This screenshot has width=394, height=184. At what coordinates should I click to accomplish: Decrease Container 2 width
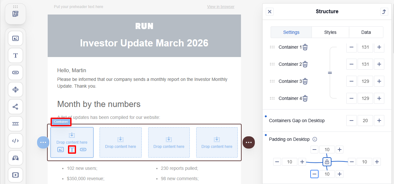click(351, 64)
